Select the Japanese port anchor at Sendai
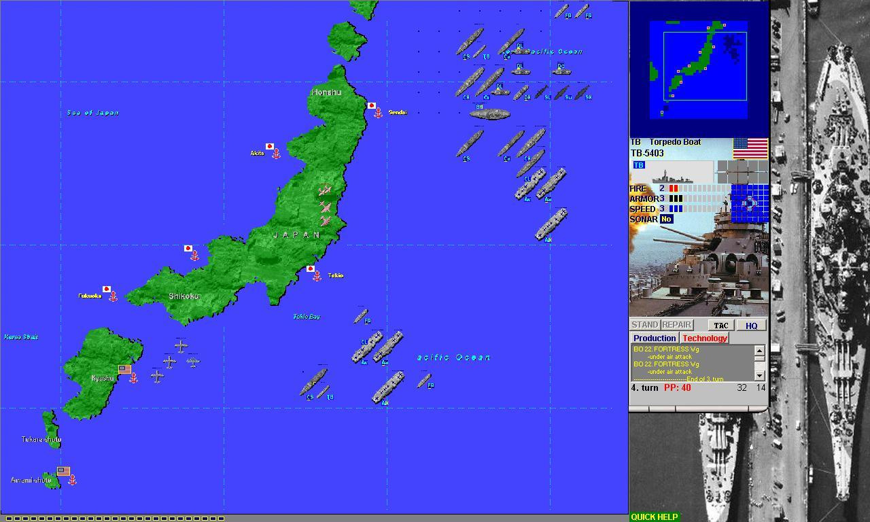Screen dimensions: 870x522 click(x=379, y=113)
